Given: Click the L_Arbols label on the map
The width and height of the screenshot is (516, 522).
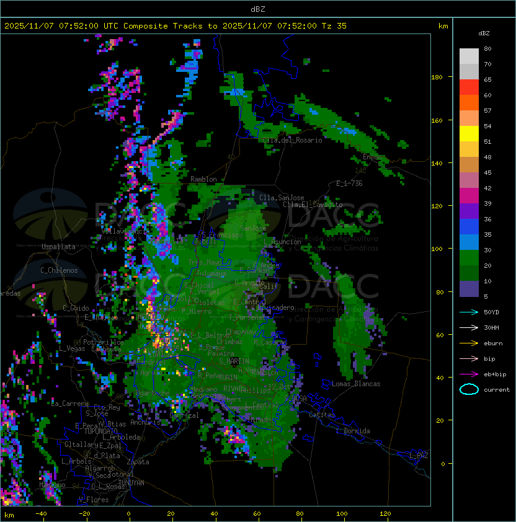Looking at the screenshot, I should 76,461.
